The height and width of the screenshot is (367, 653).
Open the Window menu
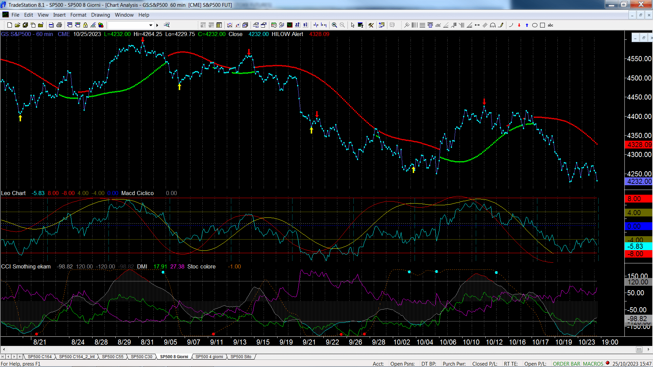[124, 15]
